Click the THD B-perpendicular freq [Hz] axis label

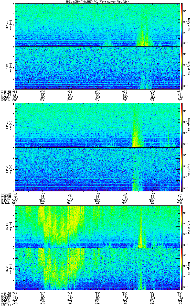point(10,126)
